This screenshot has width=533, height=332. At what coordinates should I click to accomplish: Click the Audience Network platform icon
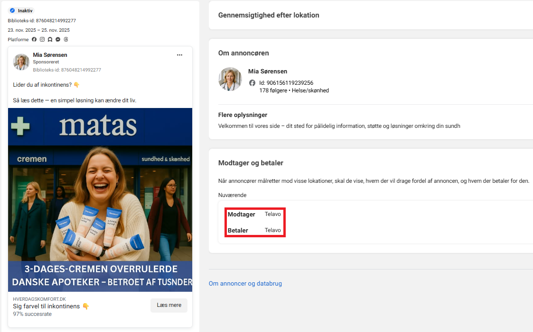coord(50,39)
